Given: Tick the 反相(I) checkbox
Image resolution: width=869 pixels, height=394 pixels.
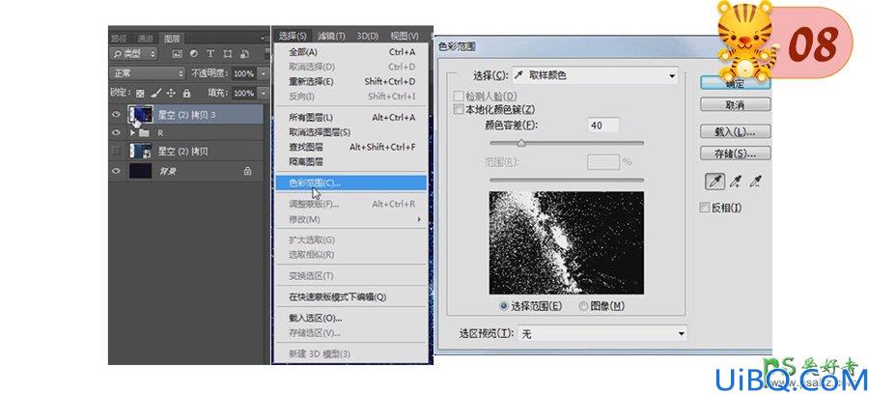Looking at the screenshot, I should (x=705, y=208).
